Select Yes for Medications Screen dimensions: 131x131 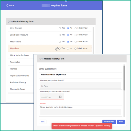click(60, 42)
